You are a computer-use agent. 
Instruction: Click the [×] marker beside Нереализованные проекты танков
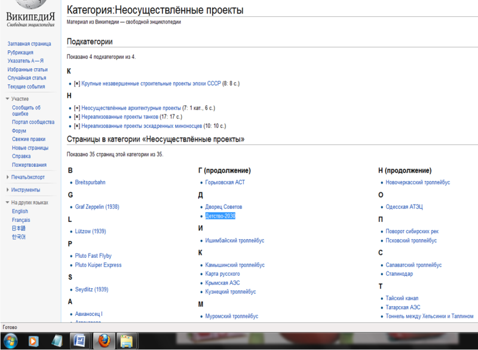77,117
